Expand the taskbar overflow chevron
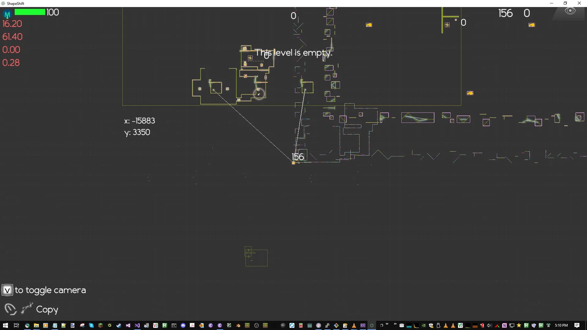Viewport: 587px width, 330px height. pos(387,324)
